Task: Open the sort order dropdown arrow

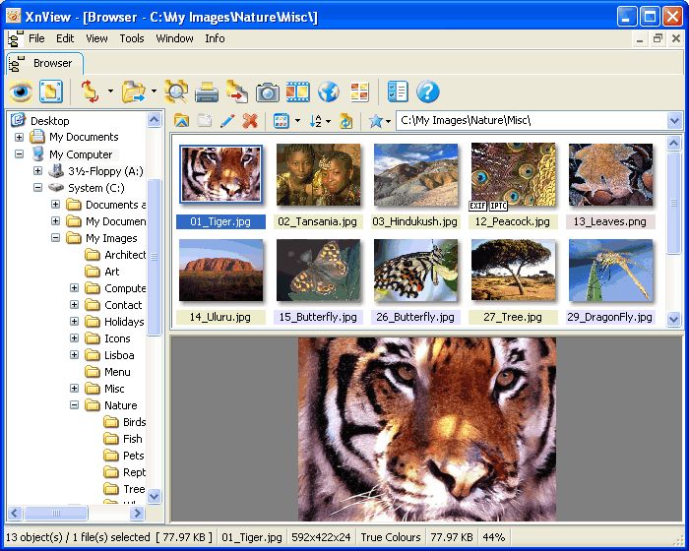Action: coord(328,121)
